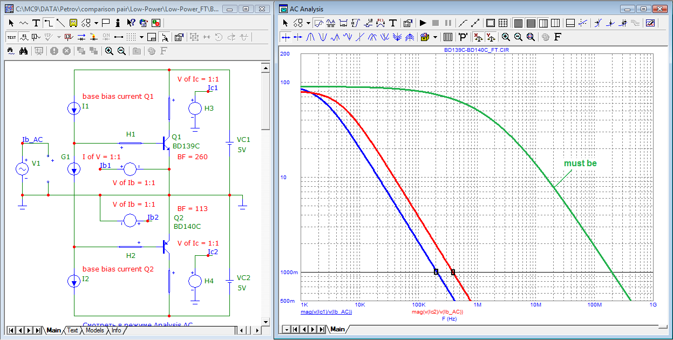Click the bold 'F' icon in AC Analysis toolbar
The height and width of the screenshot is (340, 673).
tap(558, 37)
